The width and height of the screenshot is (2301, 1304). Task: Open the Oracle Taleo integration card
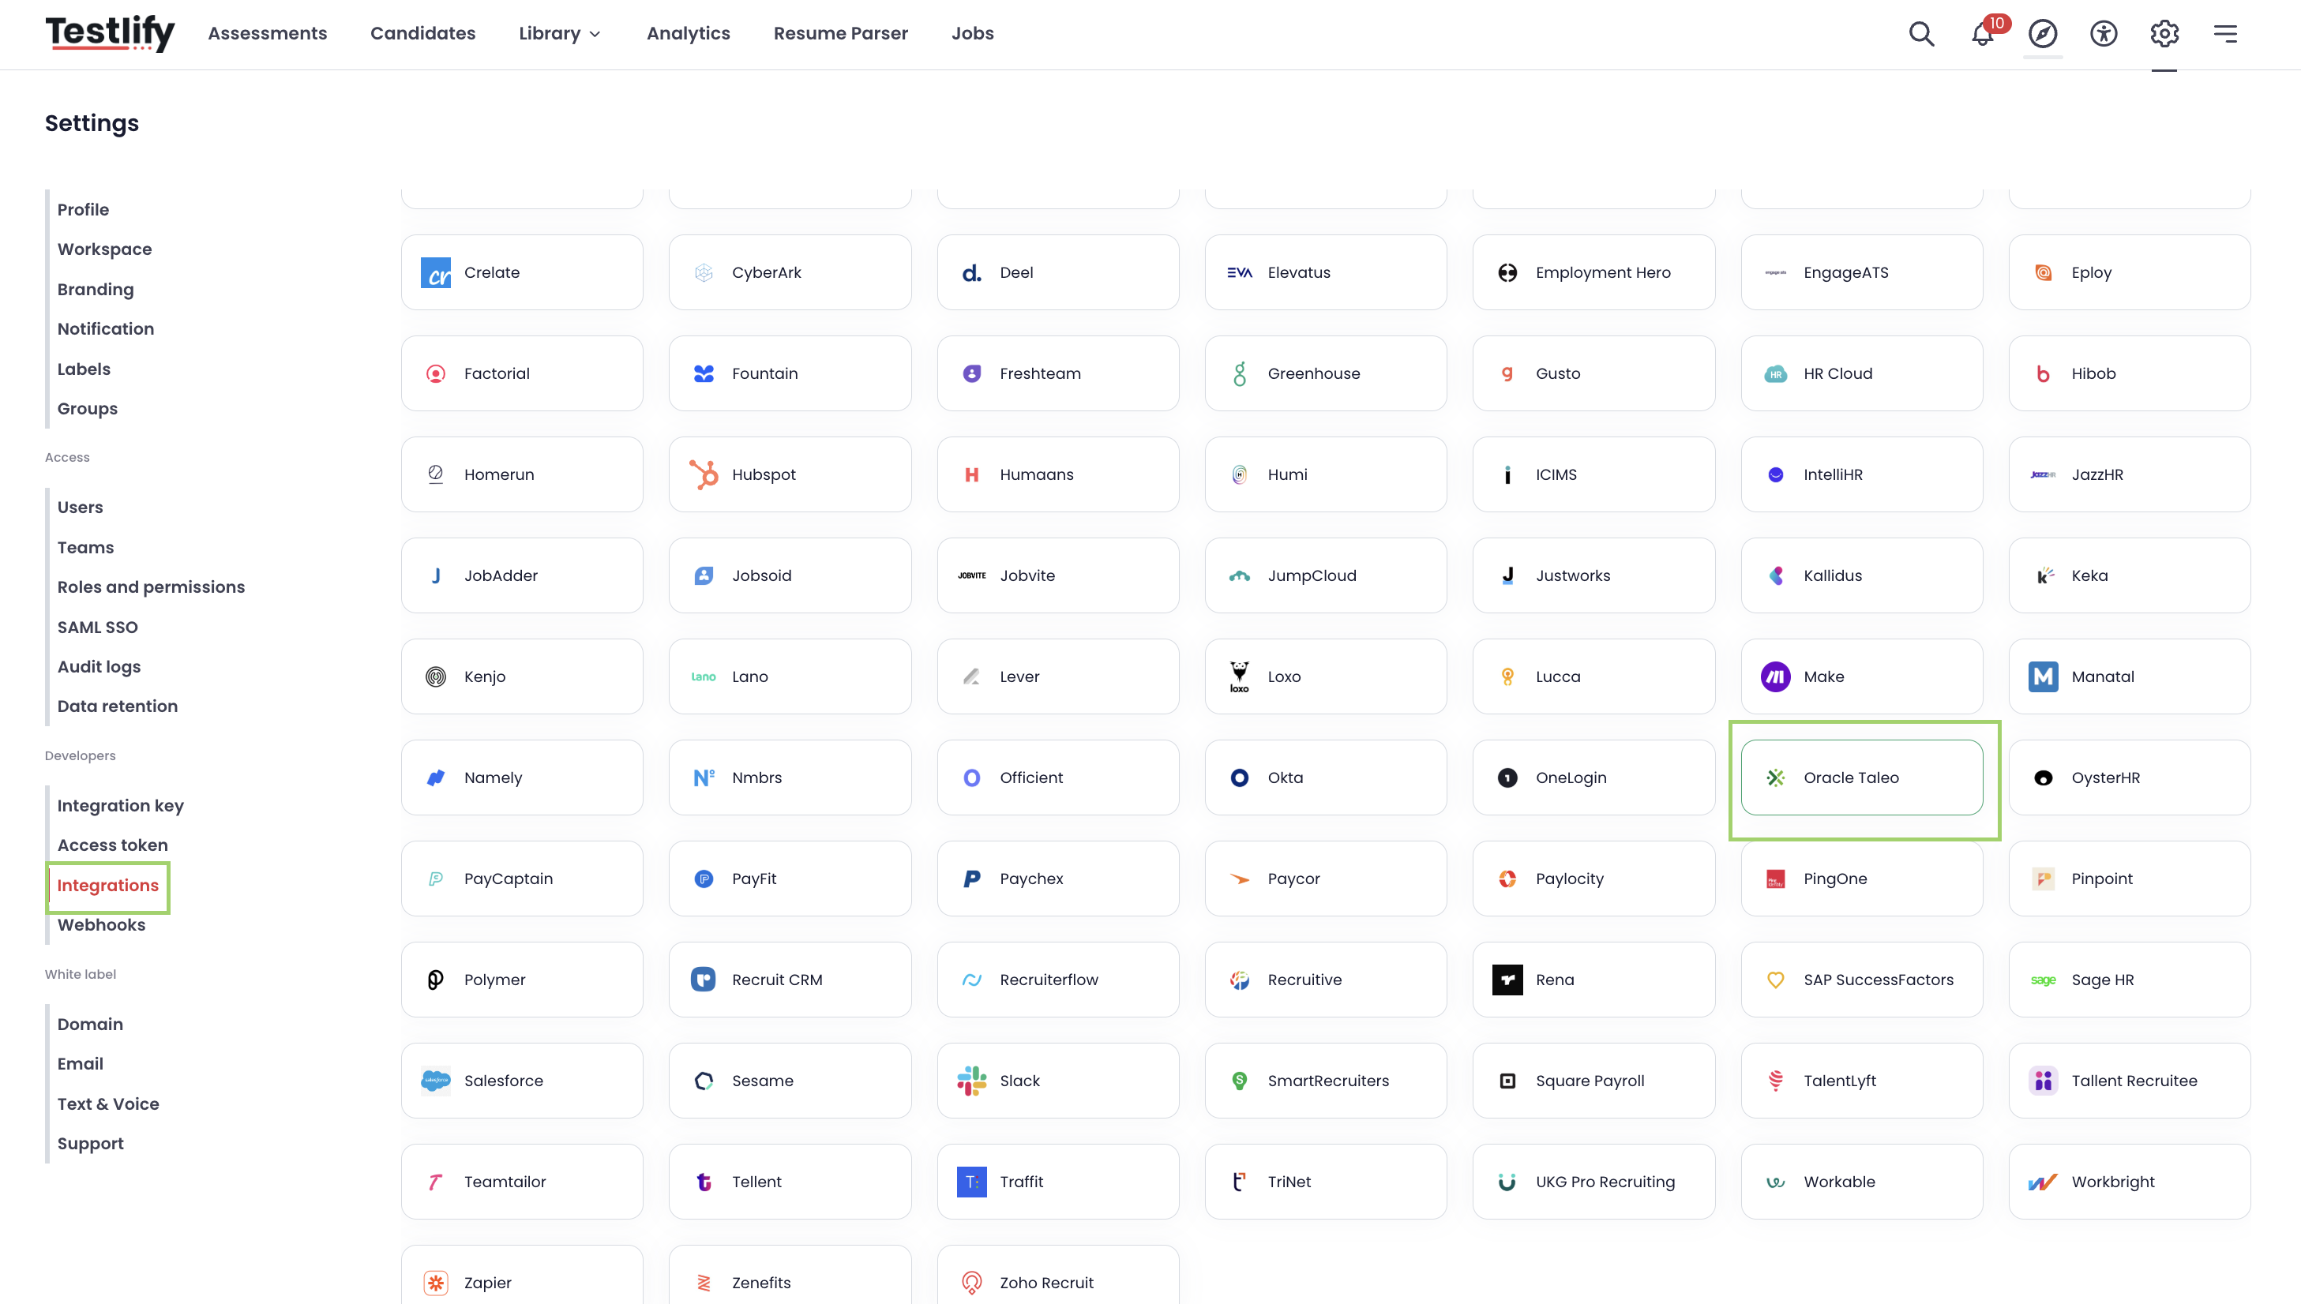click(1862, 778)
